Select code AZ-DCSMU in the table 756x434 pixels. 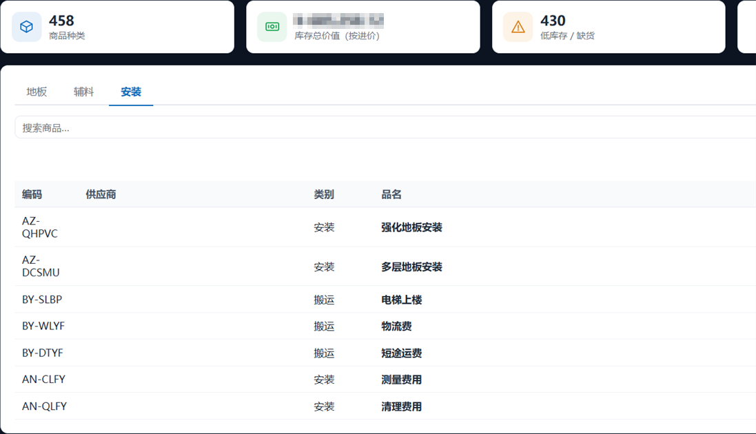[41, 266]
